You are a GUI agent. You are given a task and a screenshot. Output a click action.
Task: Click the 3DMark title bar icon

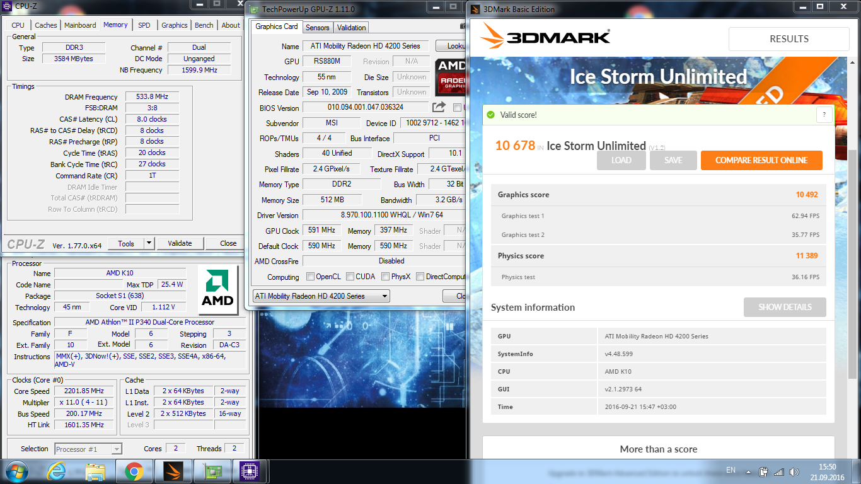[475, 9]
